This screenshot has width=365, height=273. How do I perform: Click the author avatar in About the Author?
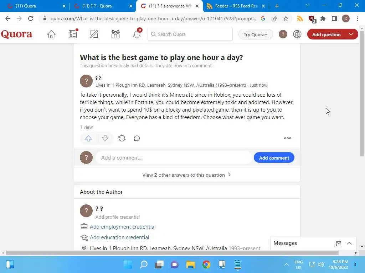(x=86, y=211)
